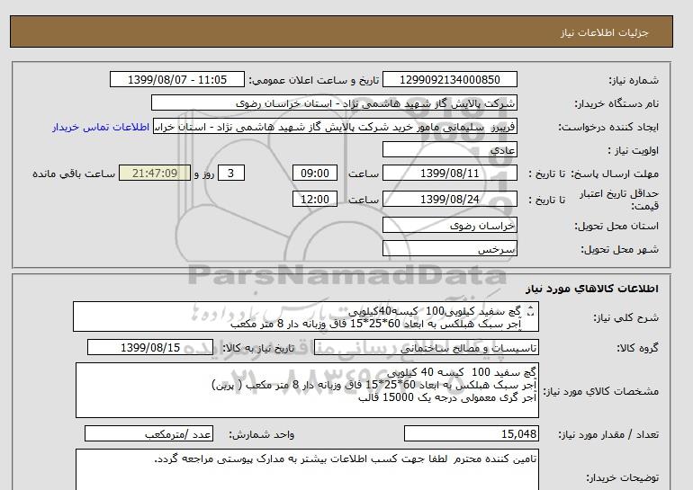
Task: Click the response deadline time 09:00
Action: [317, 174]
